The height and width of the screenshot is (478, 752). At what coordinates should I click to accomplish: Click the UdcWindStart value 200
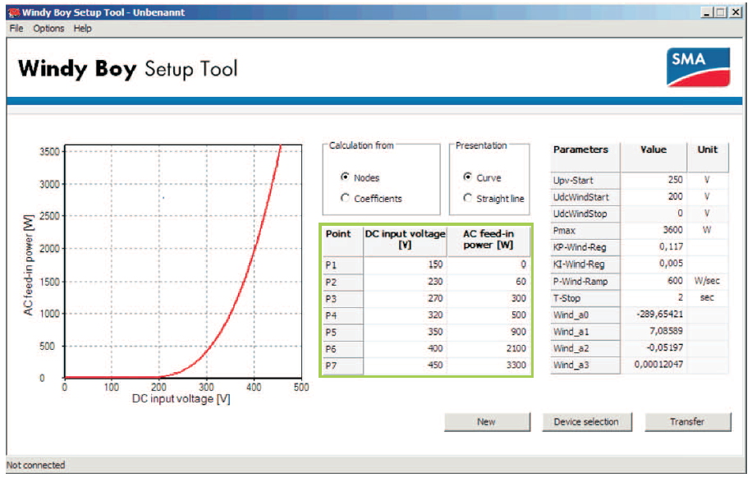tap(653, 197)
